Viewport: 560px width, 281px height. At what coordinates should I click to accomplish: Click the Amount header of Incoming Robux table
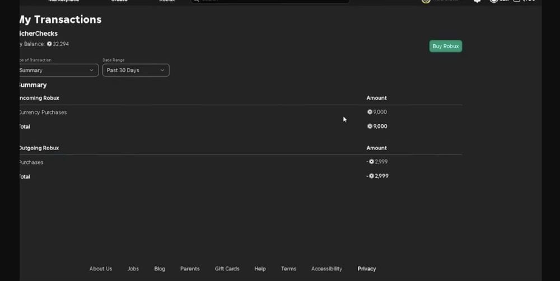[x=376, y=98]
